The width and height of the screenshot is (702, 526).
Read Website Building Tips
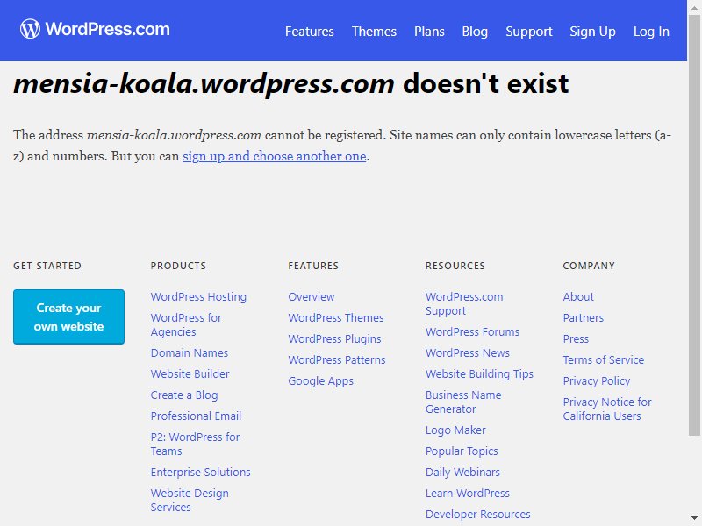tap(479, 374)
